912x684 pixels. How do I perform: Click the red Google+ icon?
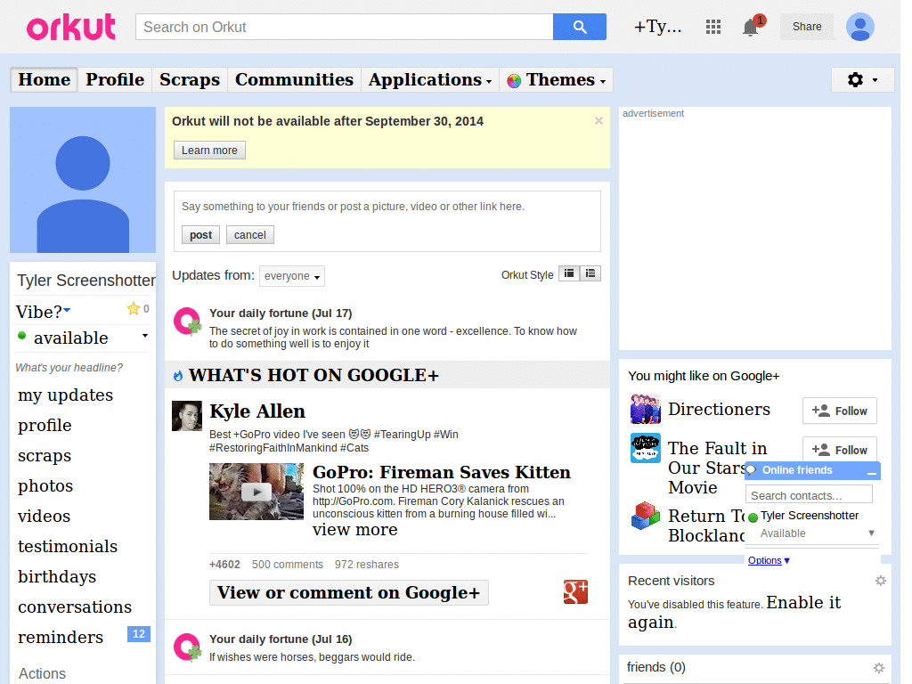575,592
